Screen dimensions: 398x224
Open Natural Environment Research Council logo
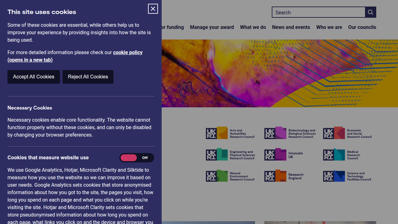click(230, 176)
